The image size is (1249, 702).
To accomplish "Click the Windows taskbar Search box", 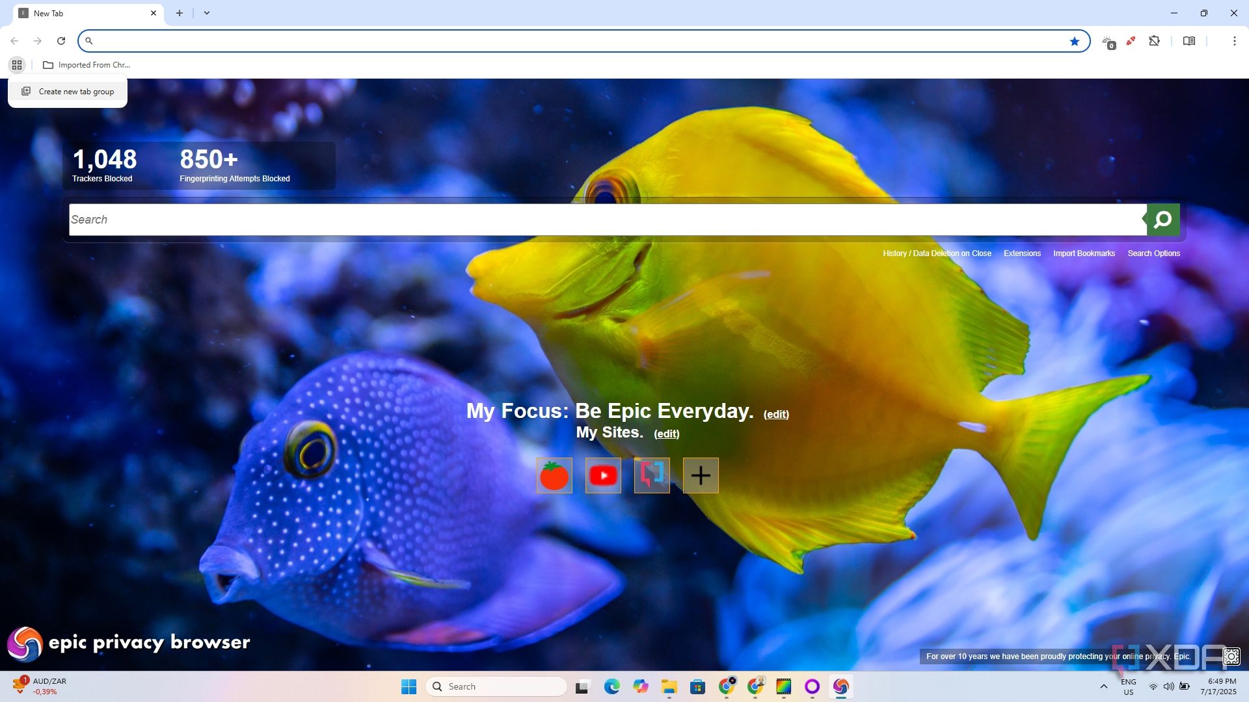I will point(497,686).
